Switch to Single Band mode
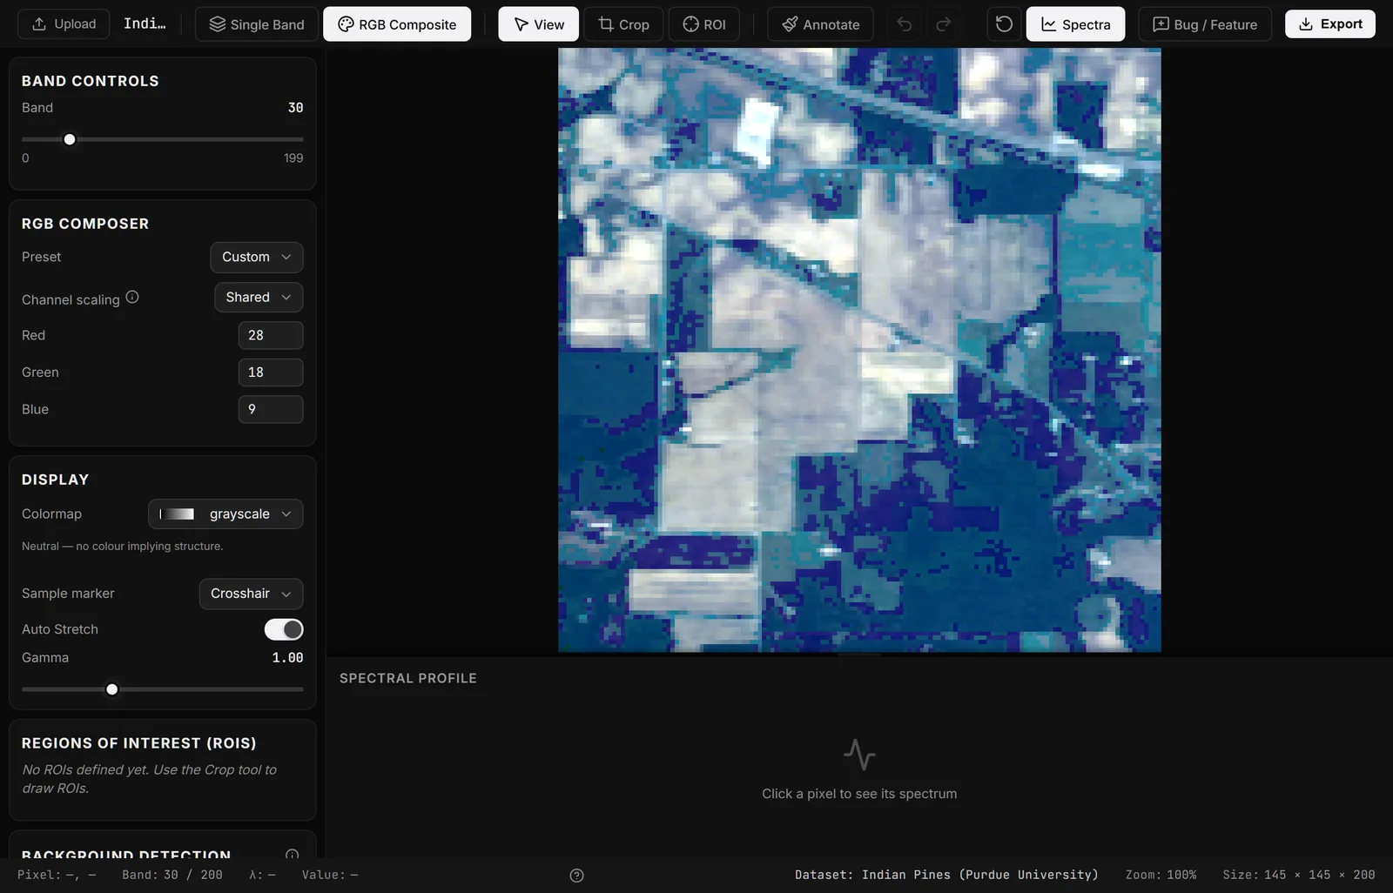Viewport: 1393px width, 893px height. pyautogui.click(x=257, y=24)
